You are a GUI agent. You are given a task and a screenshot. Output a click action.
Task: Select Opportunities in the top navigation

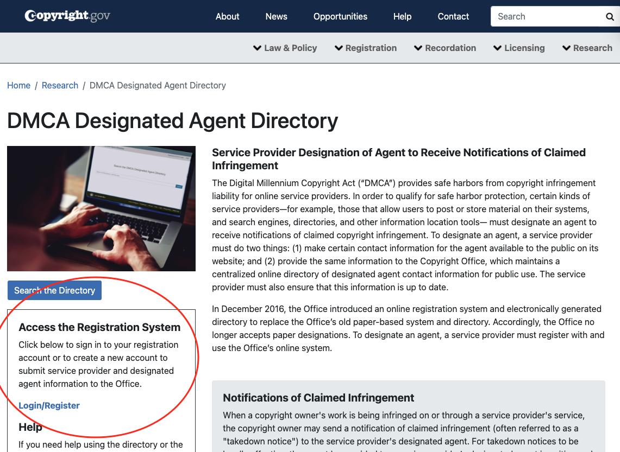340,16
